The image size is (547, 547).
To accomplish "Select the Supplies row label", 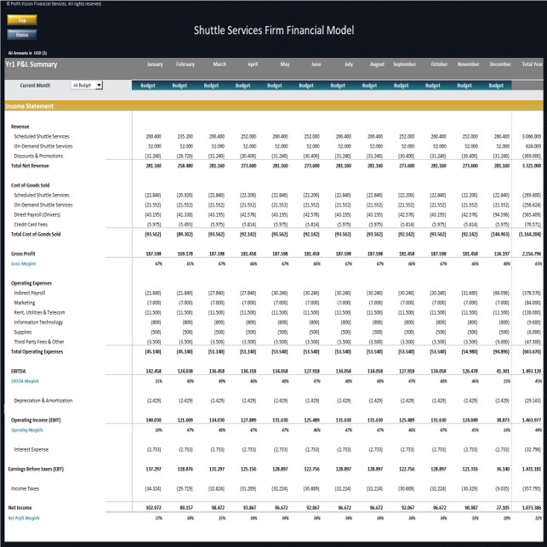I will (x=23, y=332).
